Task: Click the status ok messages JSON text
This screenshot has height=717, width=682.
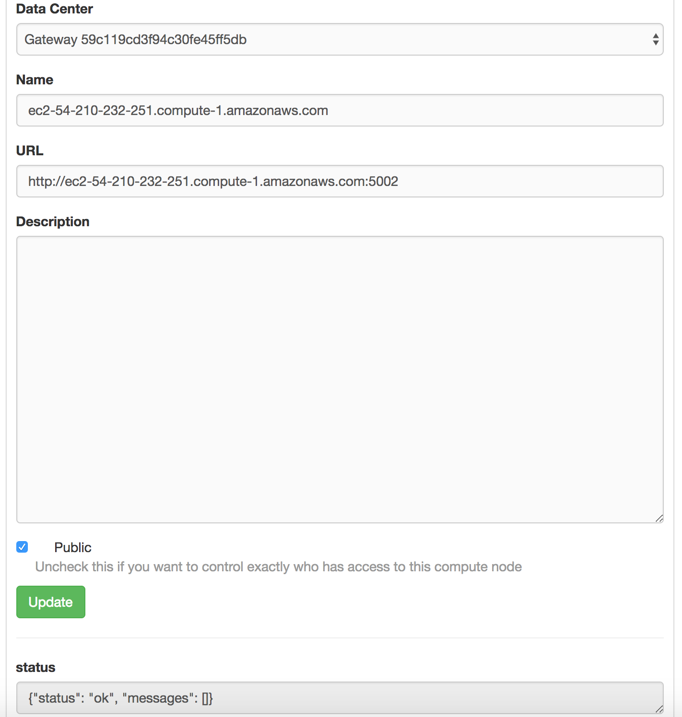Action: pyautogui.click(x=120, y=698)
